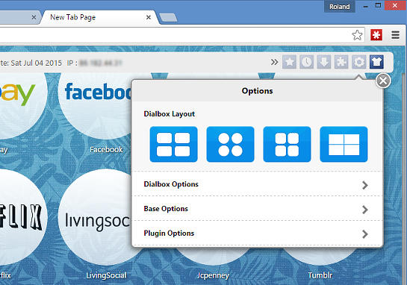Click the double chevron expand arrows
Image resolution: width=407 pixels, height=285 pixels.
pos(274,62)
